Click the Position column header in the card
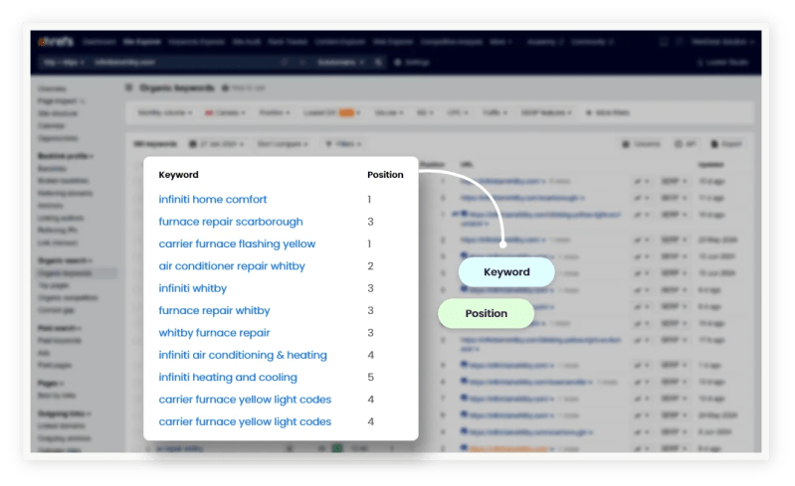795x486 pixels. [x=385, y=175]
